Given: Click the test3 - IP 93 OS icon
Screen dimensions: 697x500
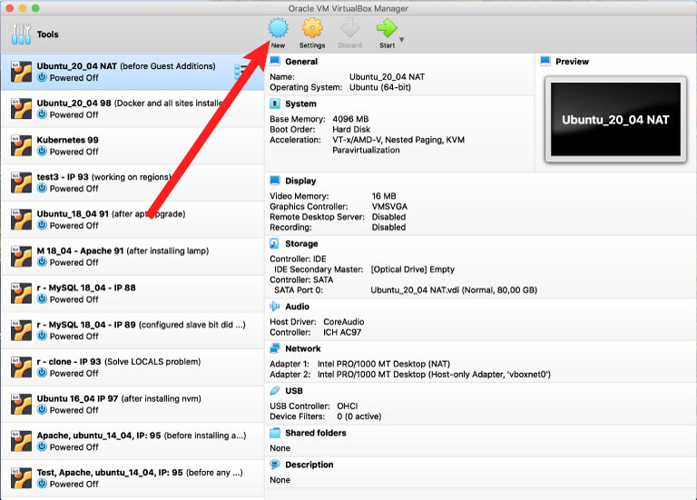Looking at the screenshot, I should point(21,182).
